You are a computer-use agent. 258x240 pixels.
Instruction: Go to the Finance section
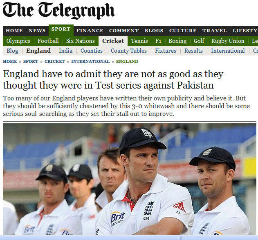coord(90,31)
